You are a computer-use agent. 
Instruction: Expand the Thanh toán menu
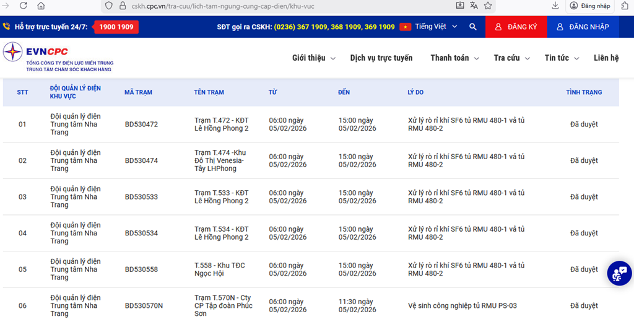pyautogui.click(x=454, y=58)
